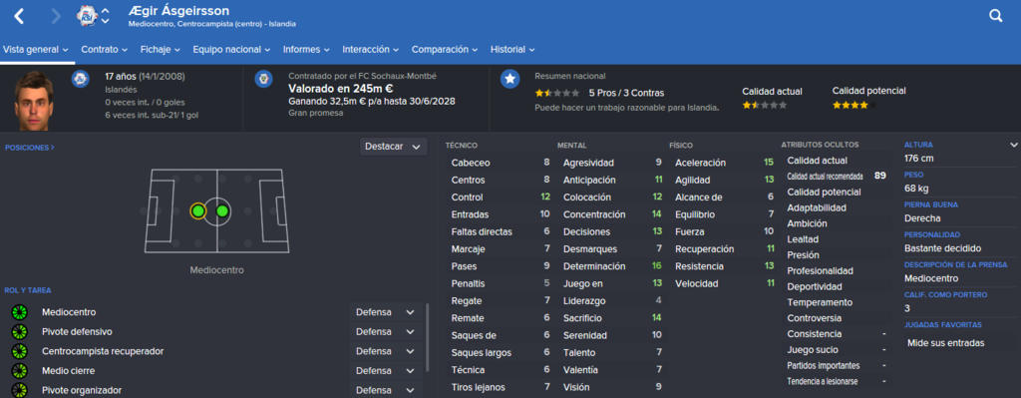Click the POSICIONES link
This screenshot has height=398, width=1021.
click(29, 148)
